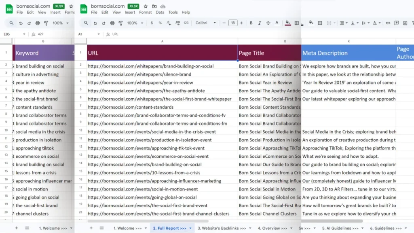The image size is (414, 233).
Task: Click the cloud document status icon
Action: click(163, 6)
